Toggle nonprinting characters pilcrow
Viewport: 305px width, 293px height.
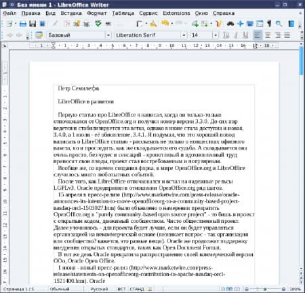tap(269, 24)
